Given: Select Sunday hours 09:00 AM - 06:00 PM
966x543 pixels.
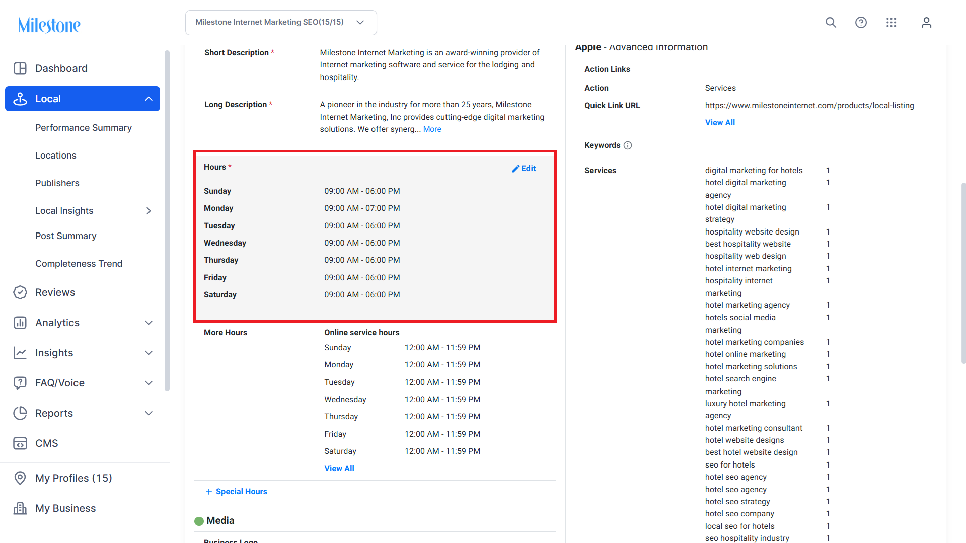Looking at the screenshot, I should tap(362, 191).
